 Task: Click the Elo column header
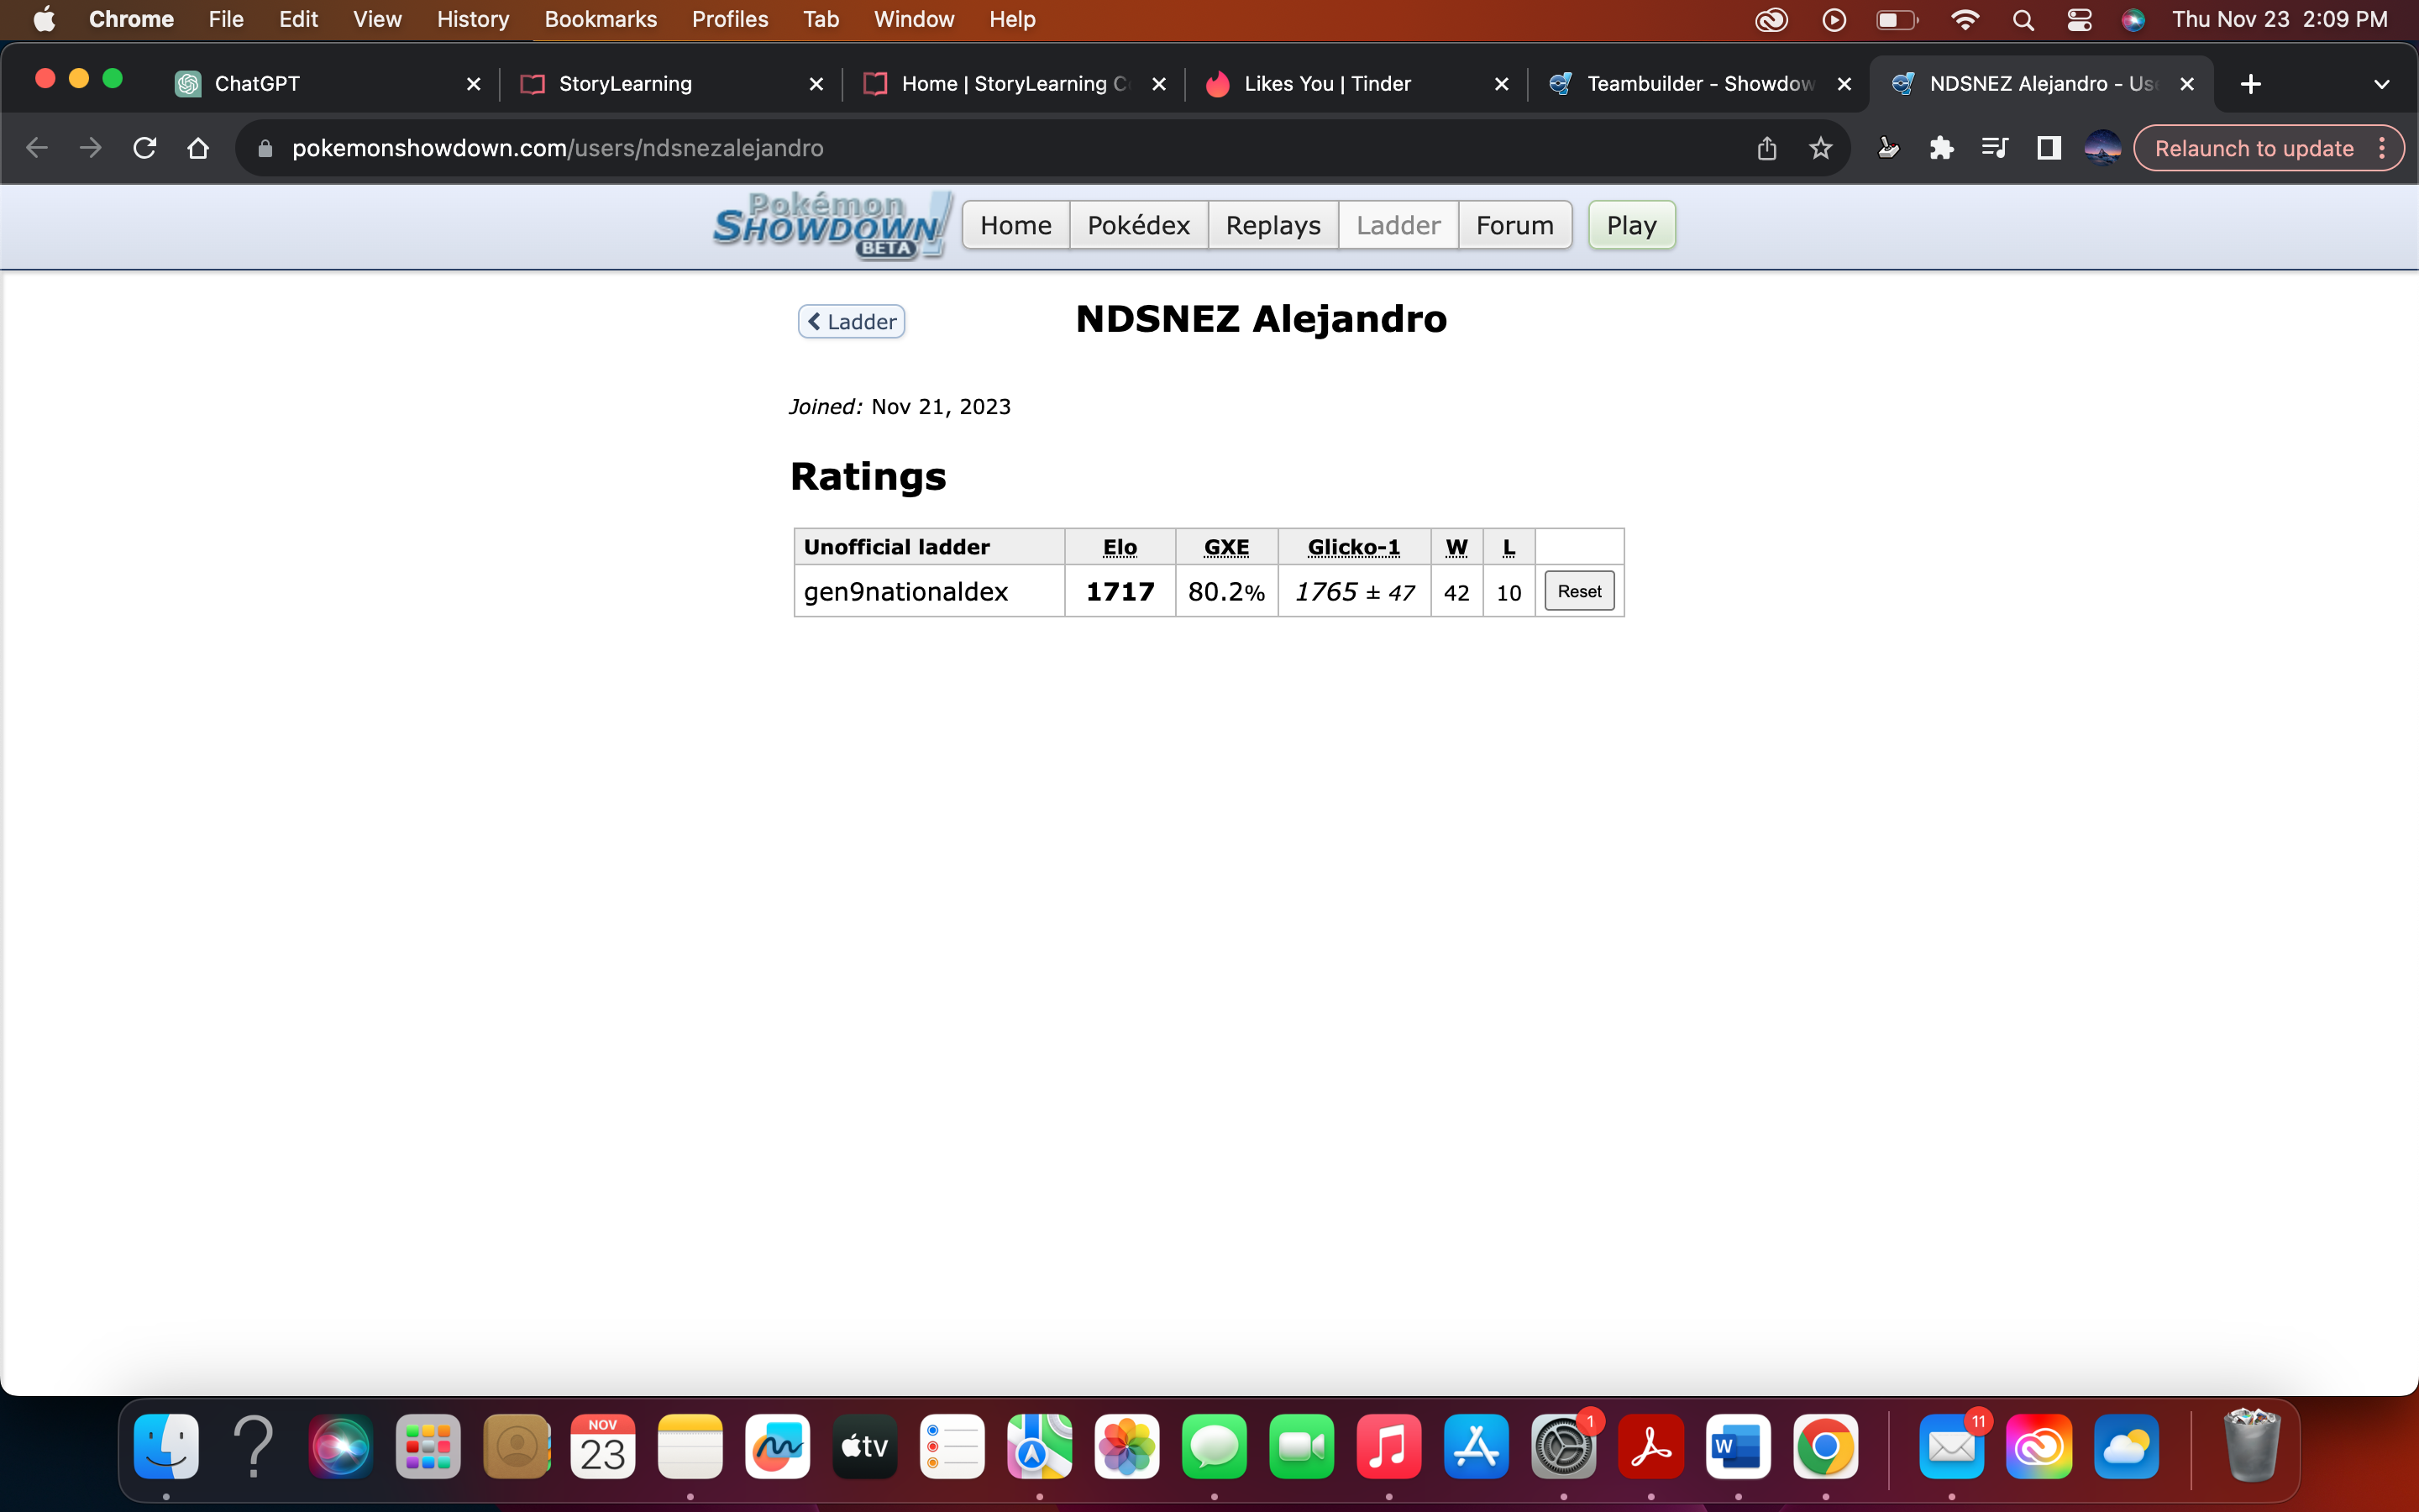[1120, 547]
